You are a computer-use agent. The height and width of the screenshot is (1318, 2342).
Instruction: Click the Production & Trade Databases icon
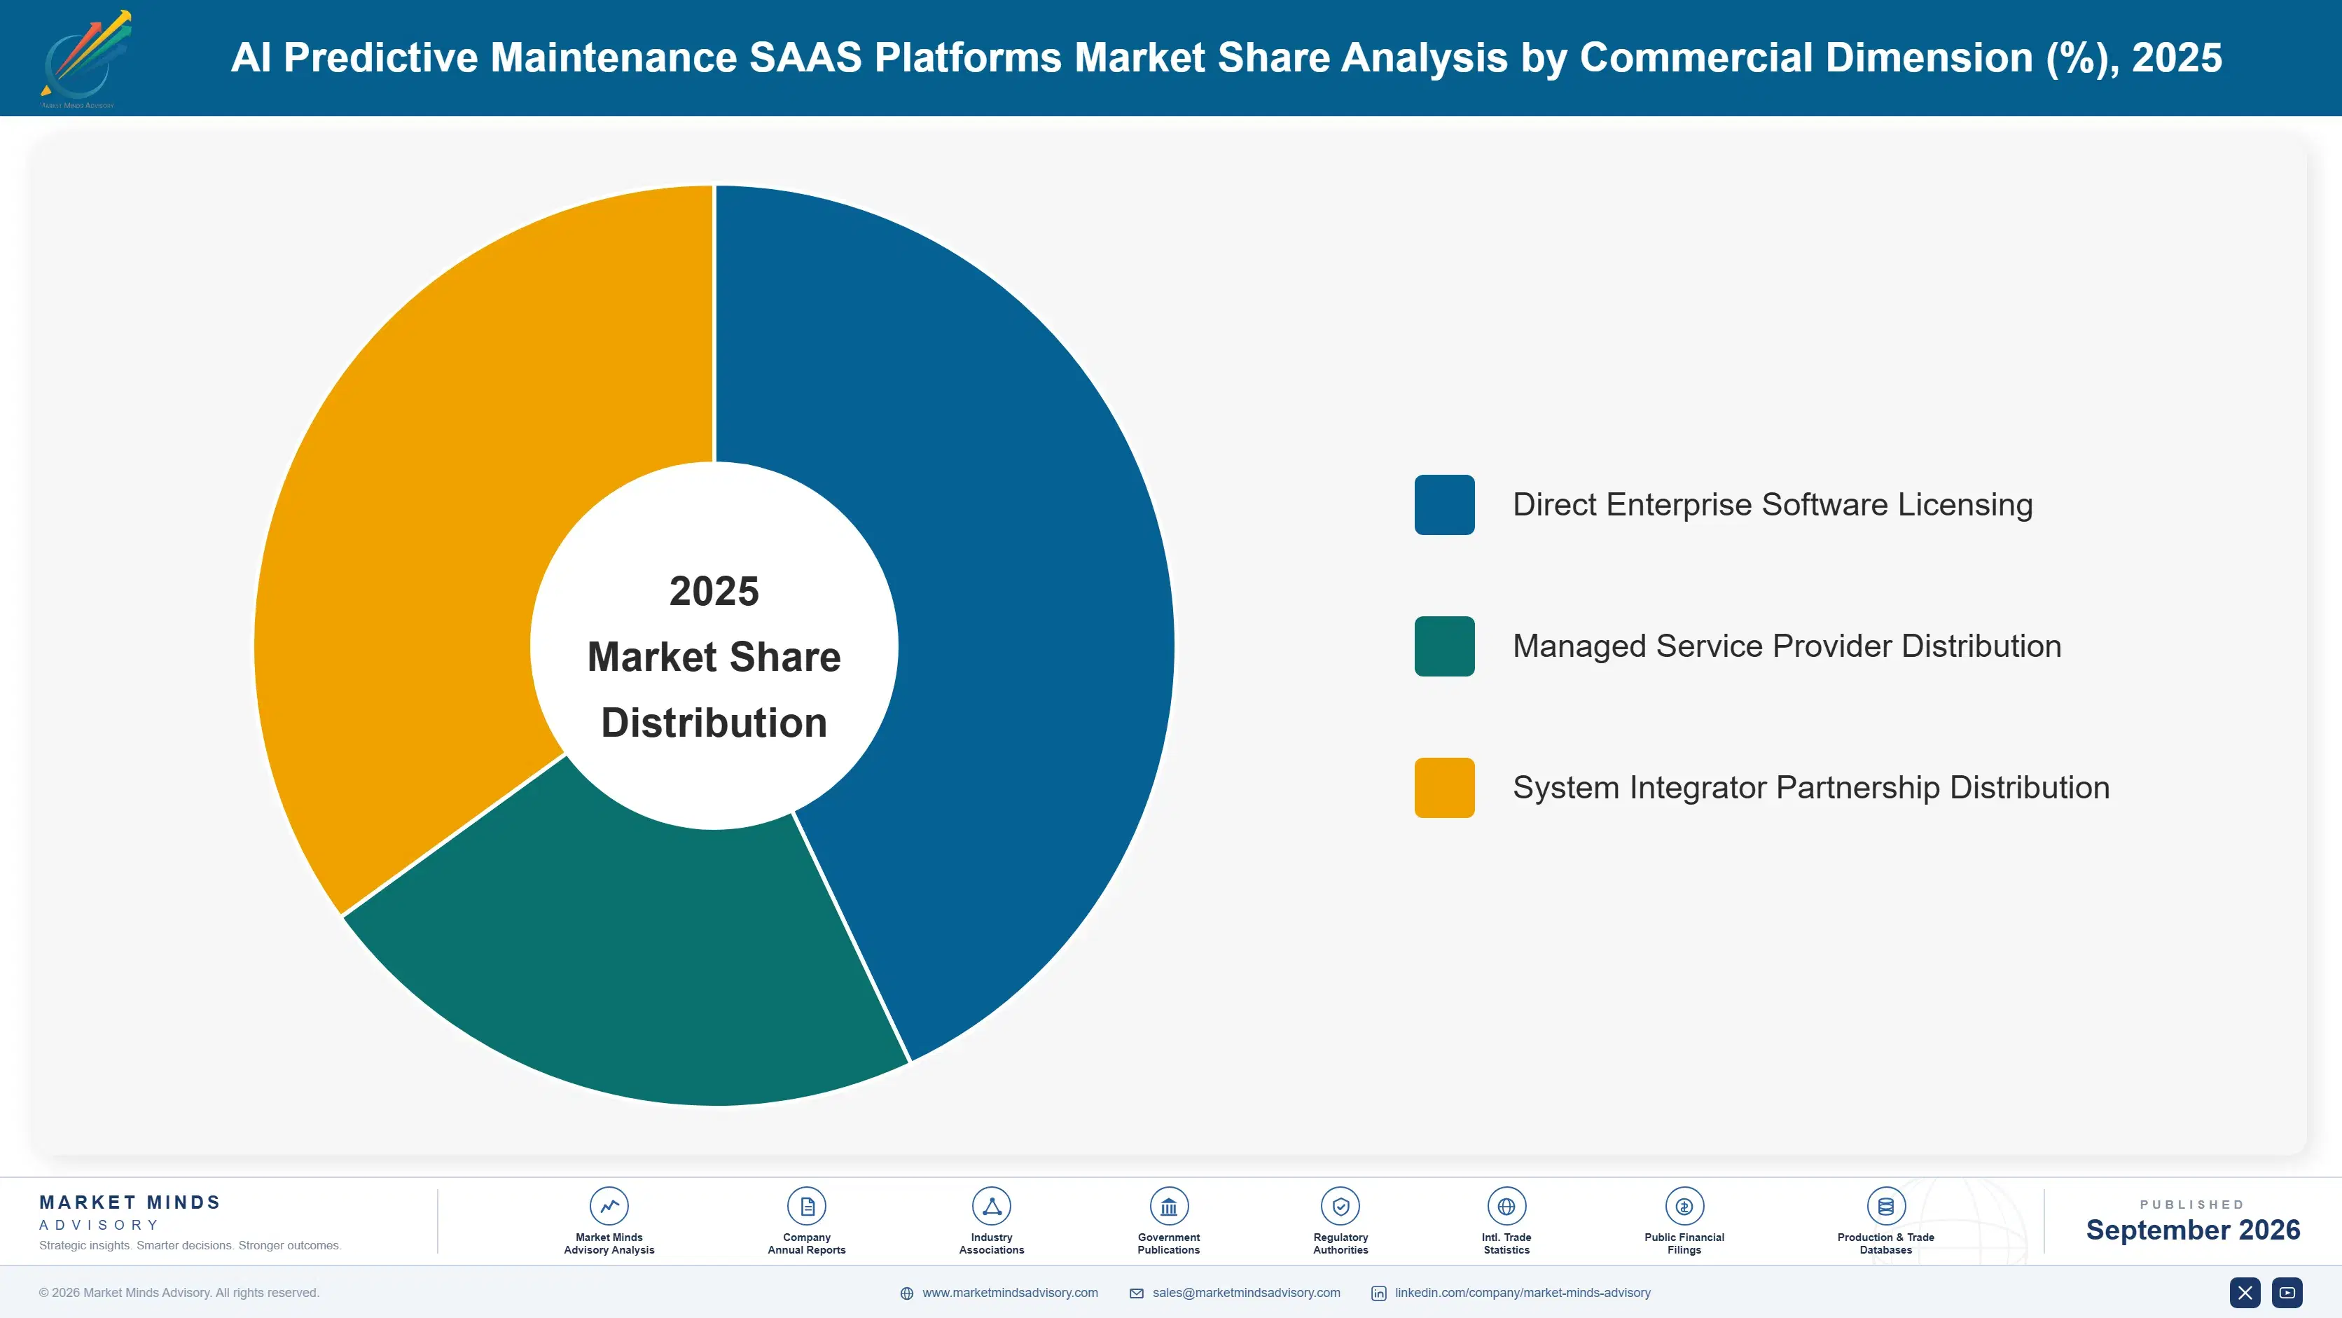(x=1885, y=1206)
